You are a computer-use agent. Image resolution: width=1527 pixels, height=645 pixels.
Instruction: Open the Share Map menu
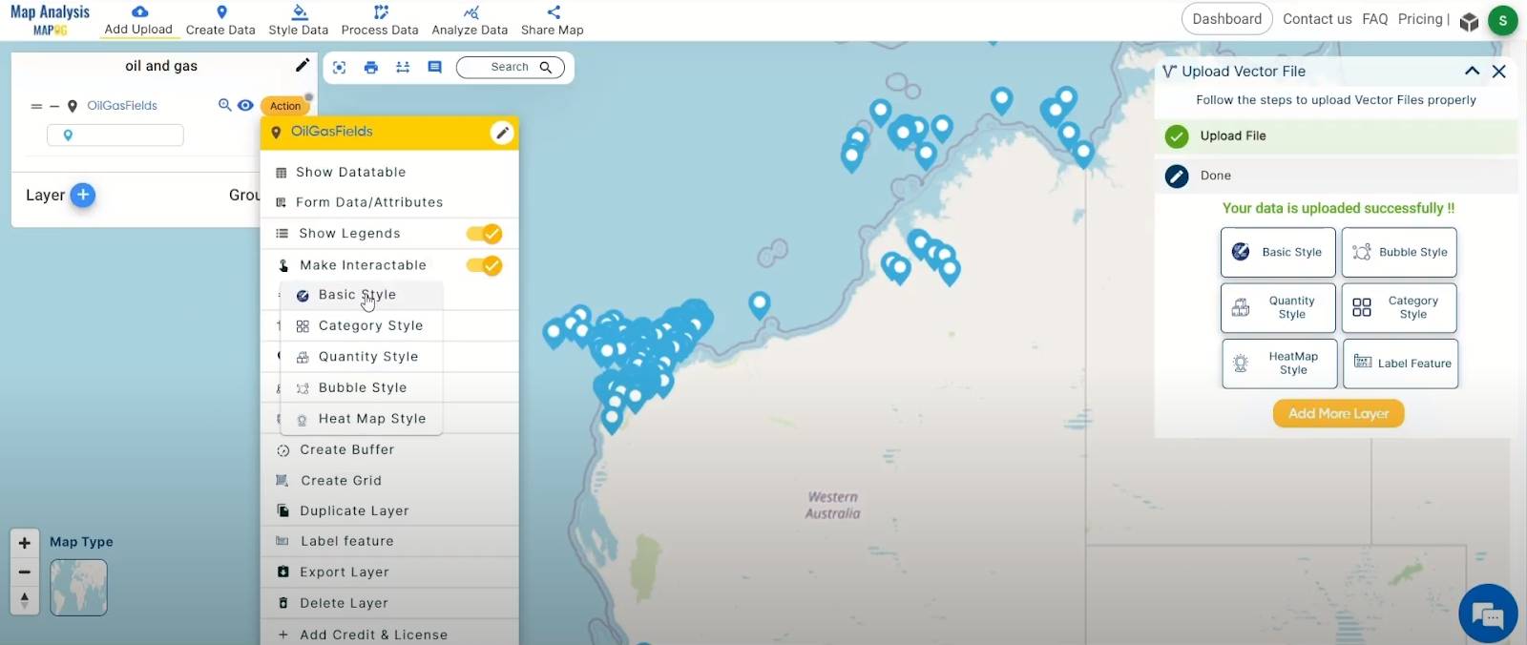pyautogui.click(x=553, y=20)
